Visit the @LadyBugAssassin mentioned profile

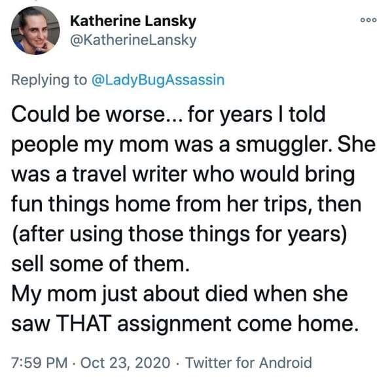[158, 80]
